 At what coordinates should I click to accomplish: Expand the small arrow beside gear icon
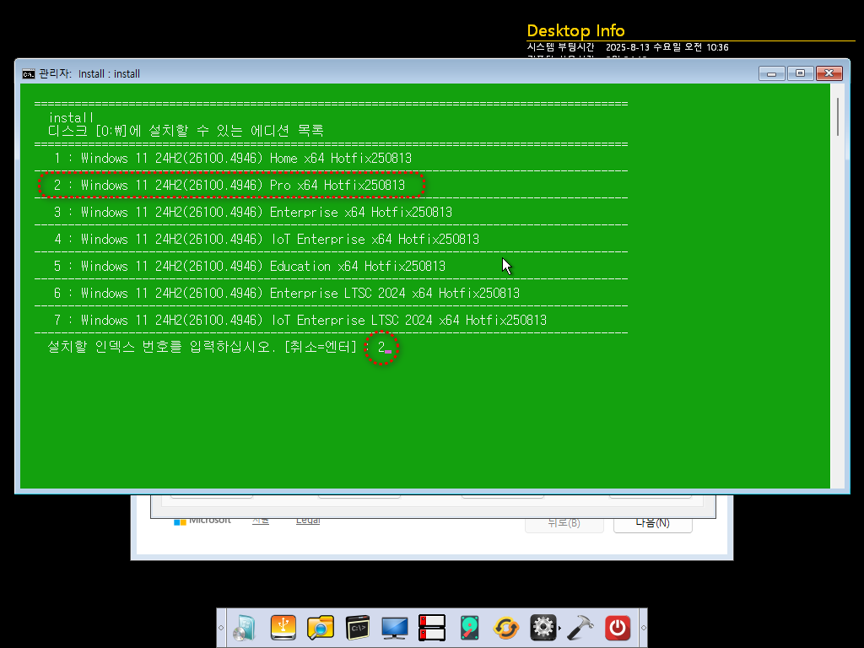(x=560, y=628)
